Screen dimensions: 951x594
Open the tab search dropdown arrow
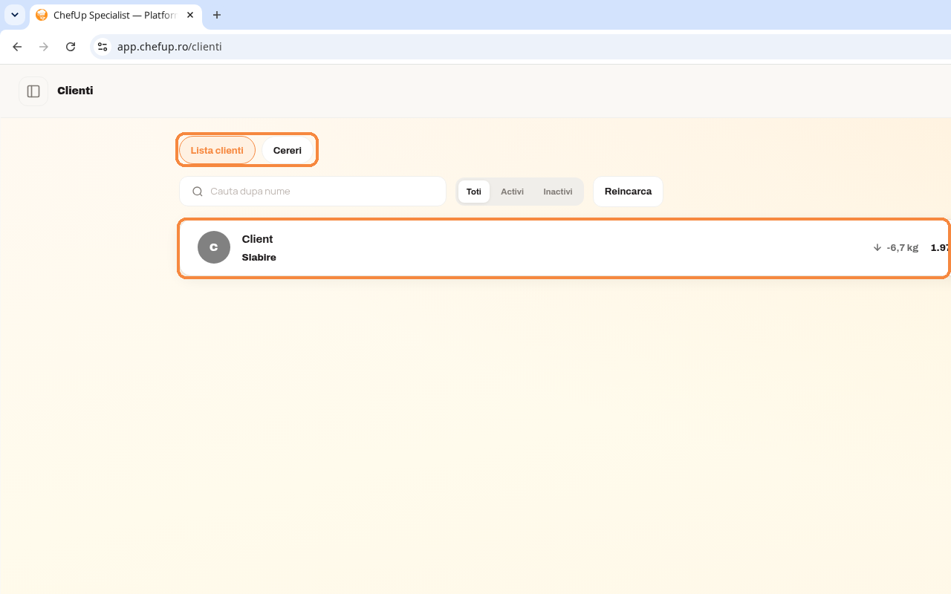pyautogui.click(x=15, y=15)
